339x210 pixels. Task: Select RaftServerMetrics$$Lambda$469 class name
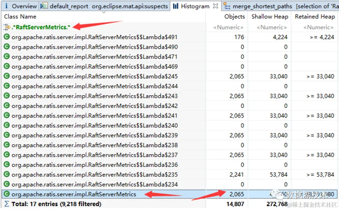point(94,67)
